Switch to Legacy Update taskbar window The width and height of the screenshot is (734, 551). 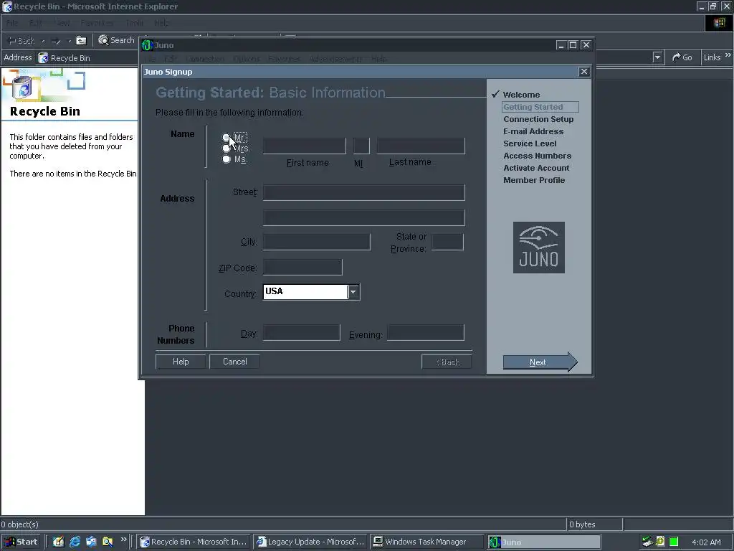(x=311, y=542)
